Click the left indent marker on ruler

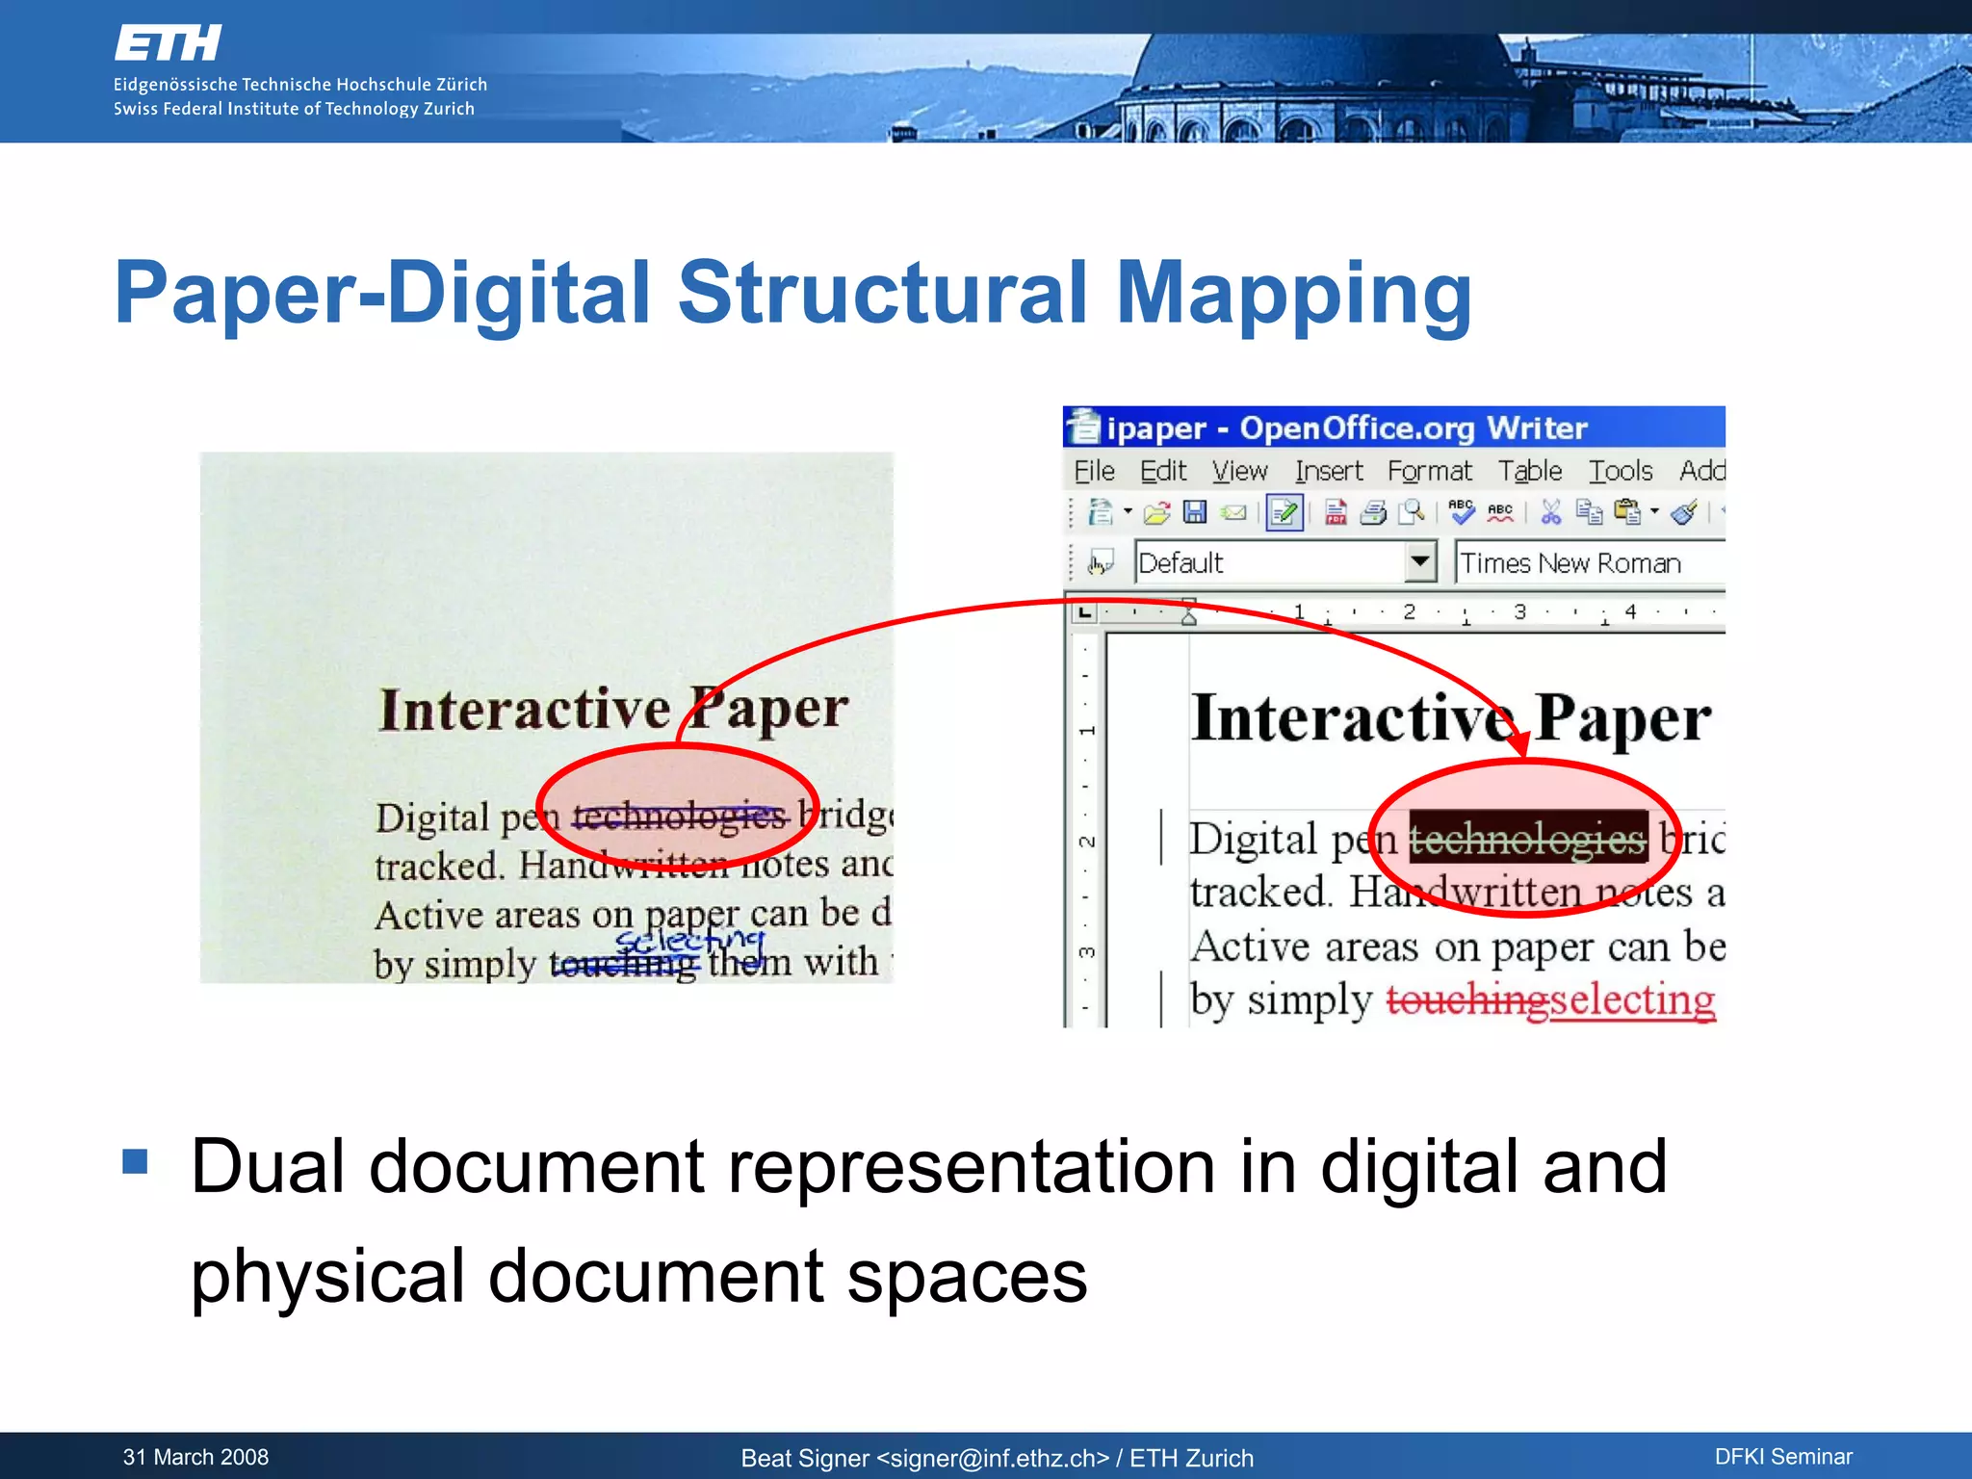coord(1189,618)
